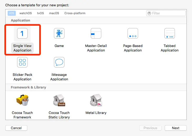Switch to the watchOS platform tab
Image resolution: width=192 pixels, height=136 pixels.
26,13
